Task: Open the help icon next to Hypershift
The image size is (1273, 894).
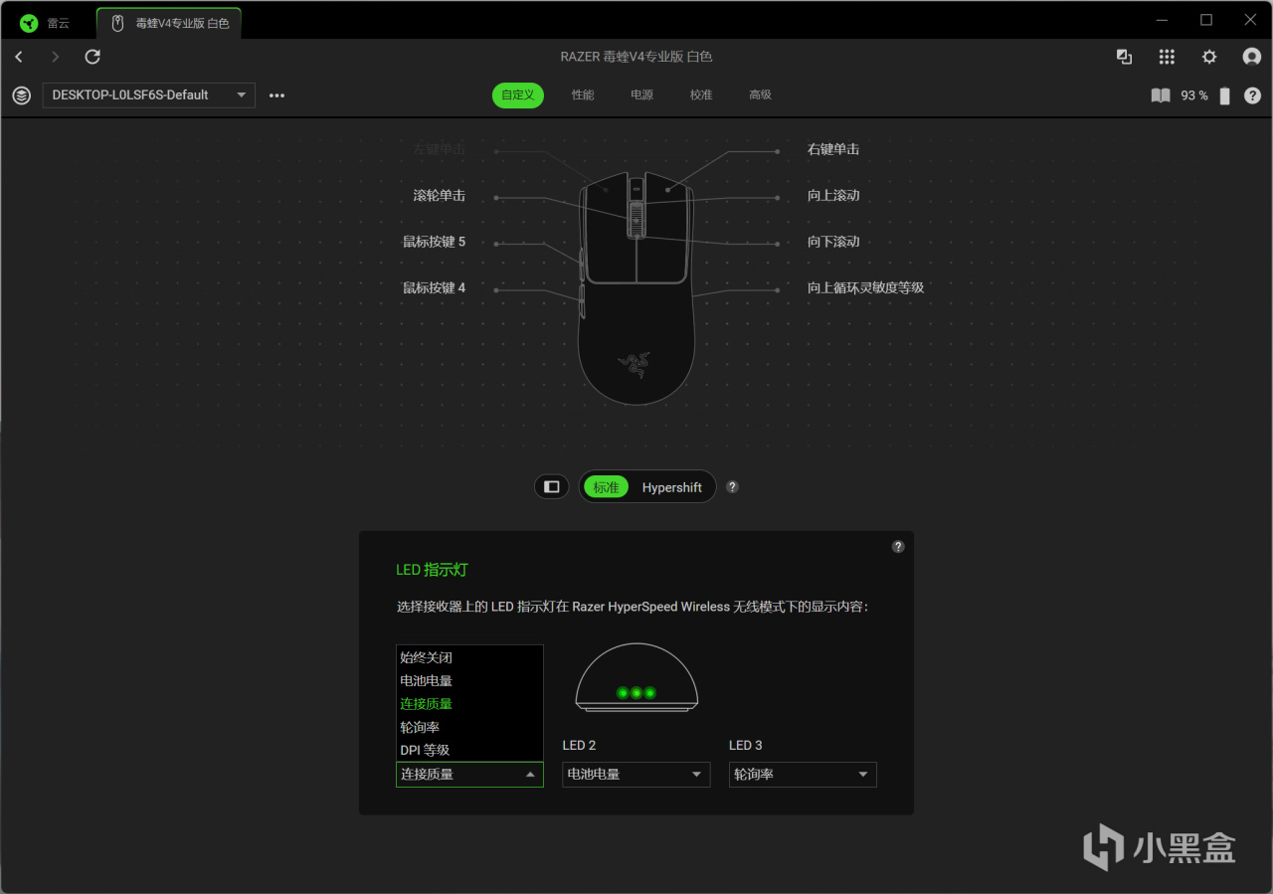Action: (733, 487)
